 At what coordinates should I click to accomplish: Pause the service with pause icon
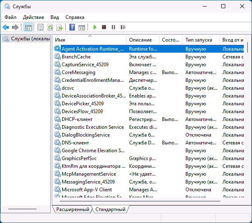[x=113, y=27]
